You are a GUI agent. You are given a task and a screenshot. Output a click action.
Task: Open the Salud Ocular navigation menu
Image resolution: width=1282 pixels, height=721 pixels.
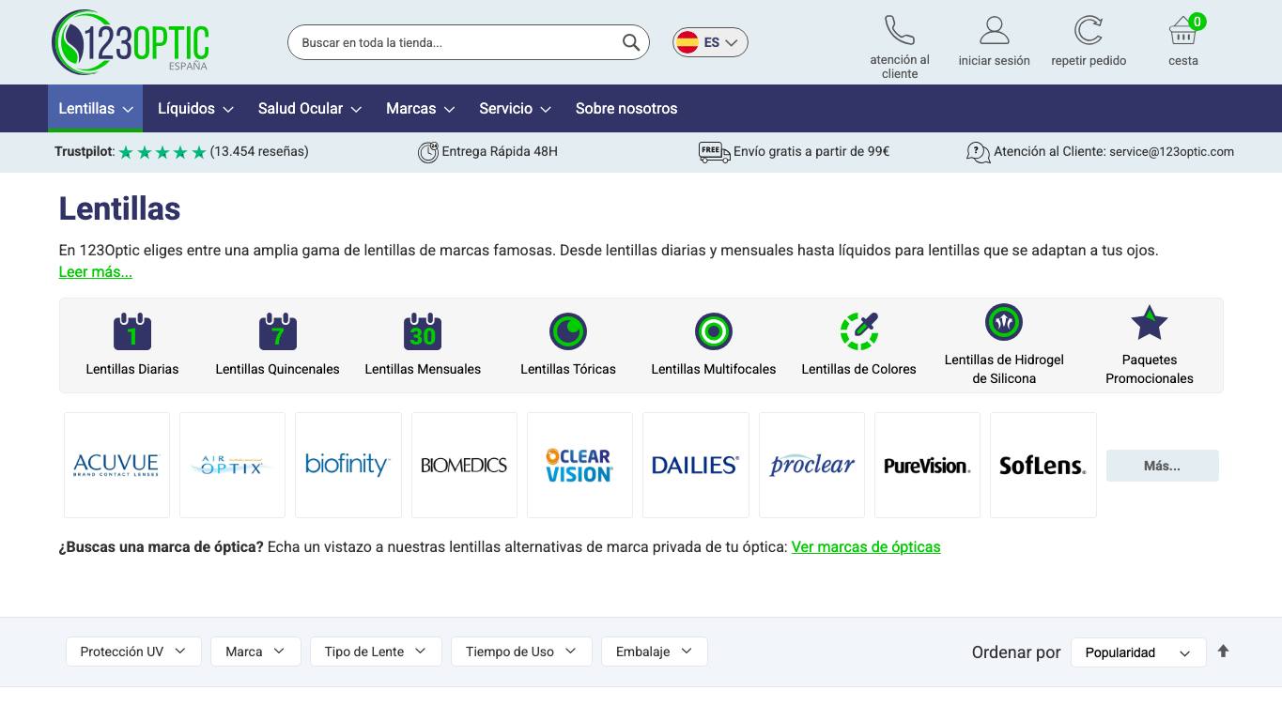pyautogui.click(x=310, y=109)
